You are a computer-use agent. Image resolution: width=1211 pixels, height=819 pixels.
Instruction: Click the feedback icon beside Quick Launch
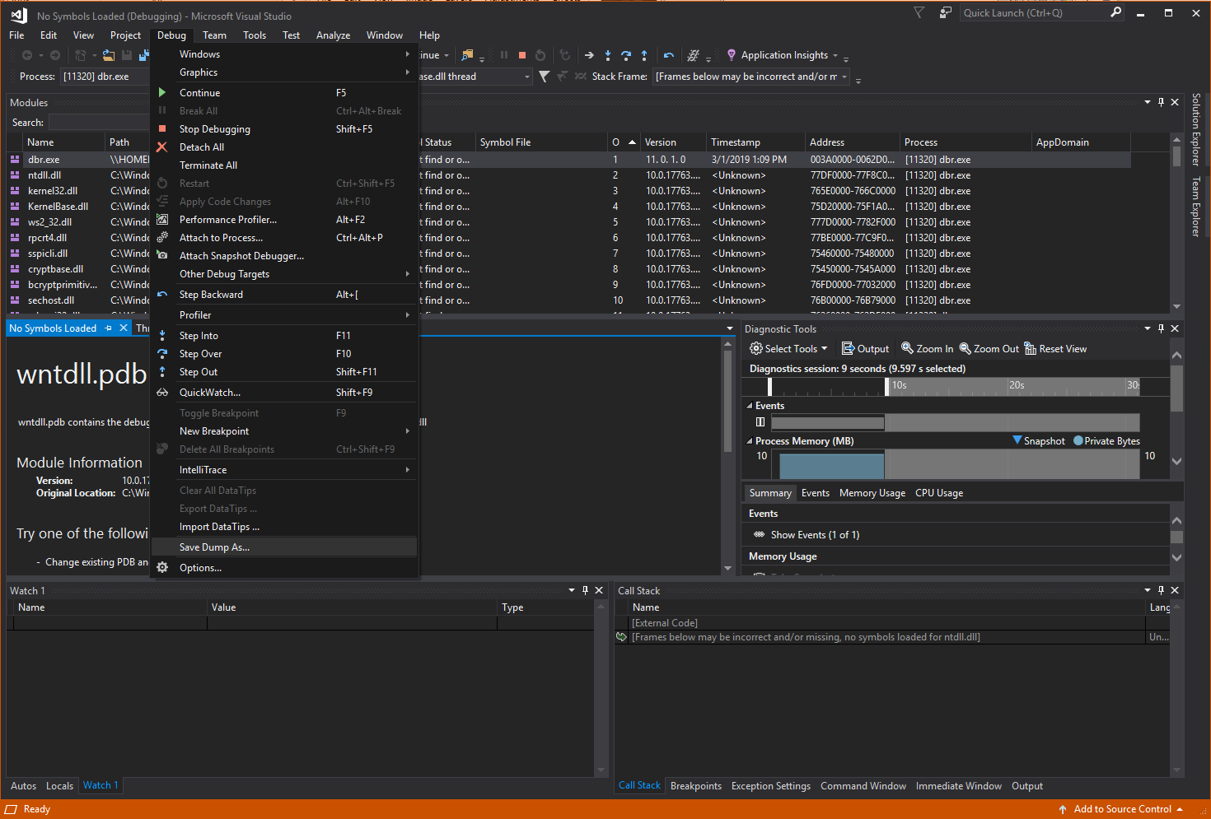click(x=946, y=13)
